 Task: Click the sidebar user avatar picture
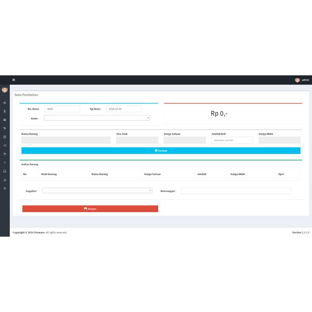pyautogui.click(x=5, y=90)
